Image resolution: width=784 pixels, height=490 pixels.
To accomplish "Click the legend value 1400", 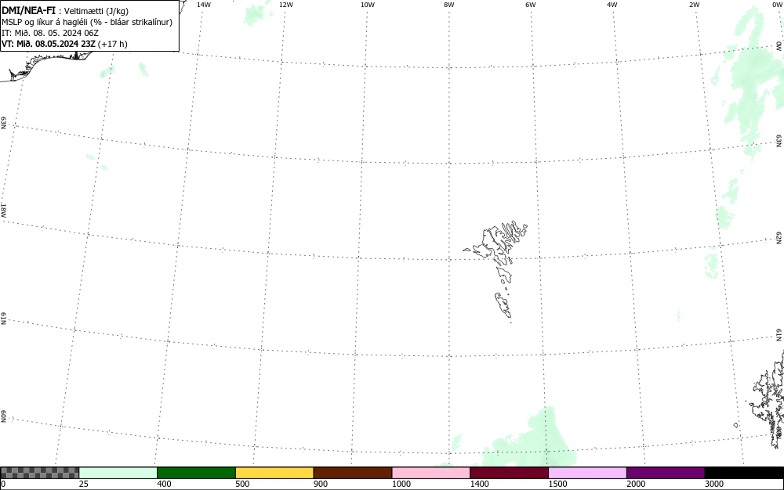I will 479,484.
